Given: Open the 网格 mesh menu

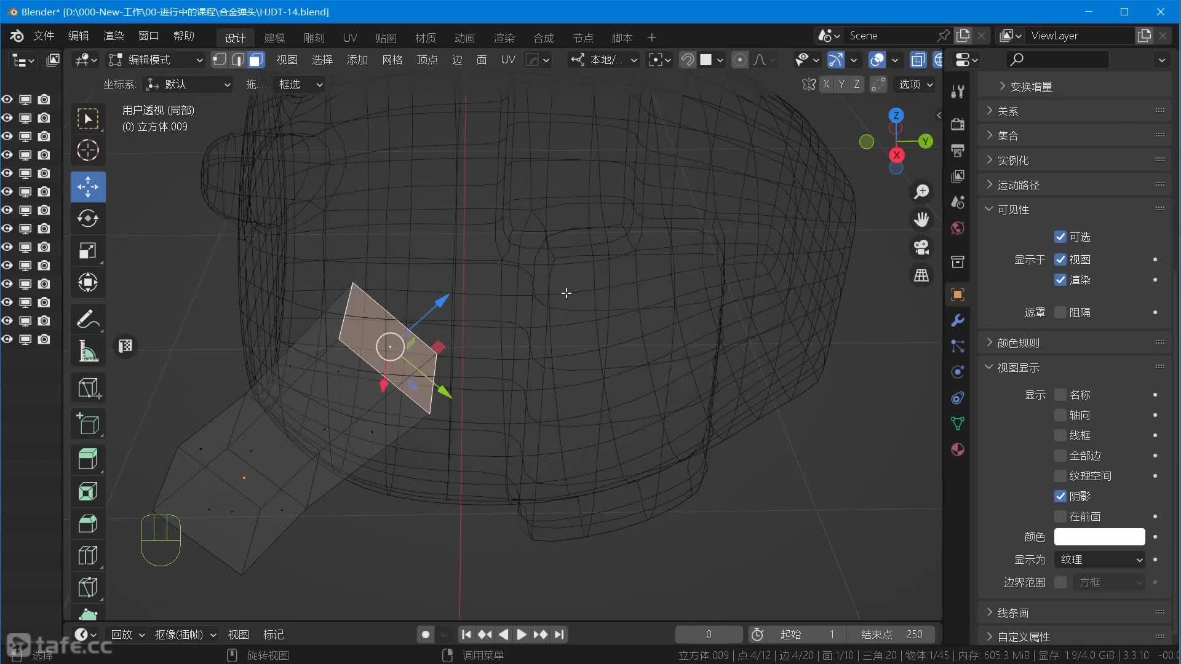Looking at the screenshot, I should tap(392, 60).
